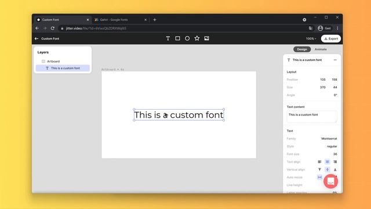Click the Artboard label above the canvas

coord(112,70)
